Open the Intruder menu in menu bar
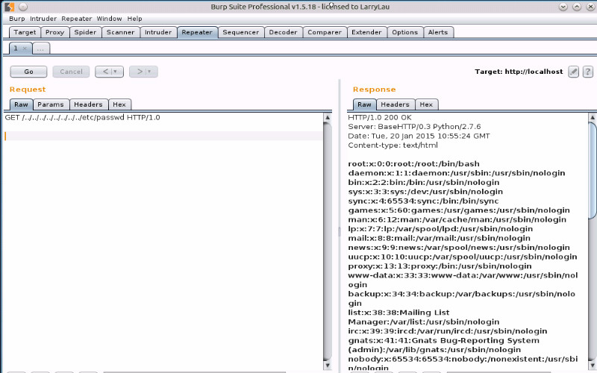 click(43, 19)
